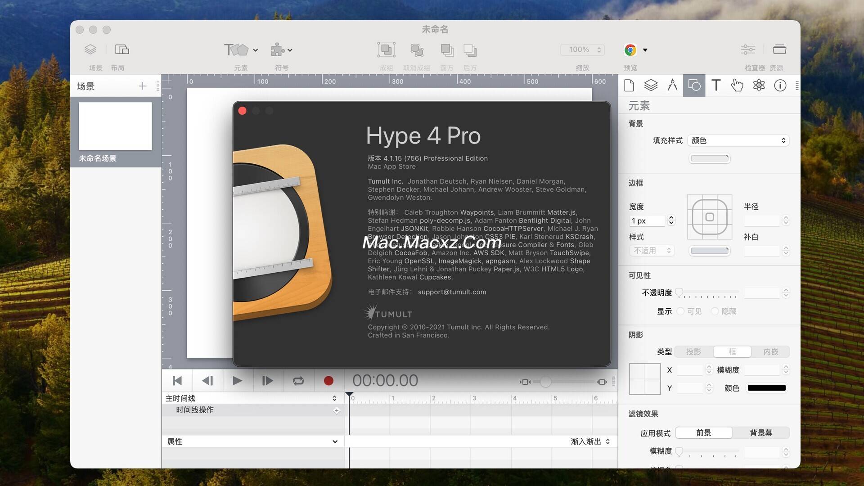
Task: Click the step backward playback button
Action: pos(207,381)
